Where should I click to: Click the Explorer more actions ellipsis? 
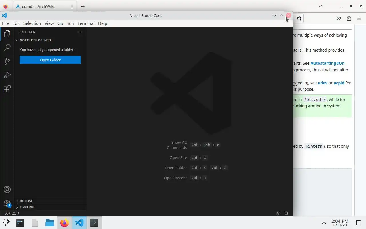(x=80, y=32)
